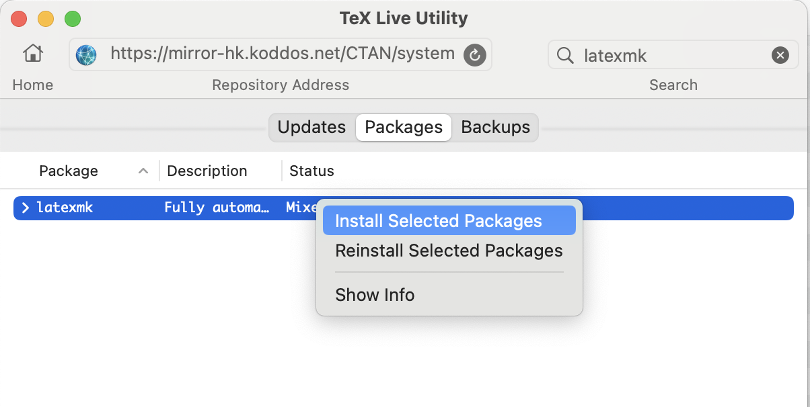Reload the repository with the refresh icon
Image resolution: width=810 pixels, height=407 pixels.
pos(474,54)
